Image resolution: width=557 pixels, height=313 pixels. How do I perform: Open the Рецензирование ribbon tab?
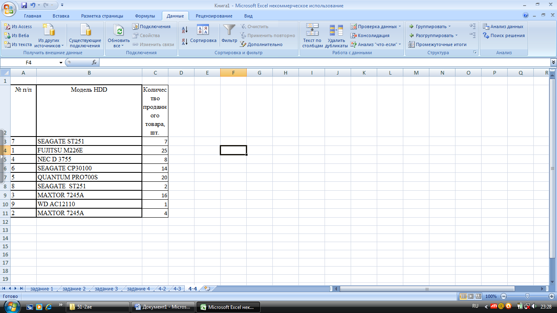tap(214, 16)
